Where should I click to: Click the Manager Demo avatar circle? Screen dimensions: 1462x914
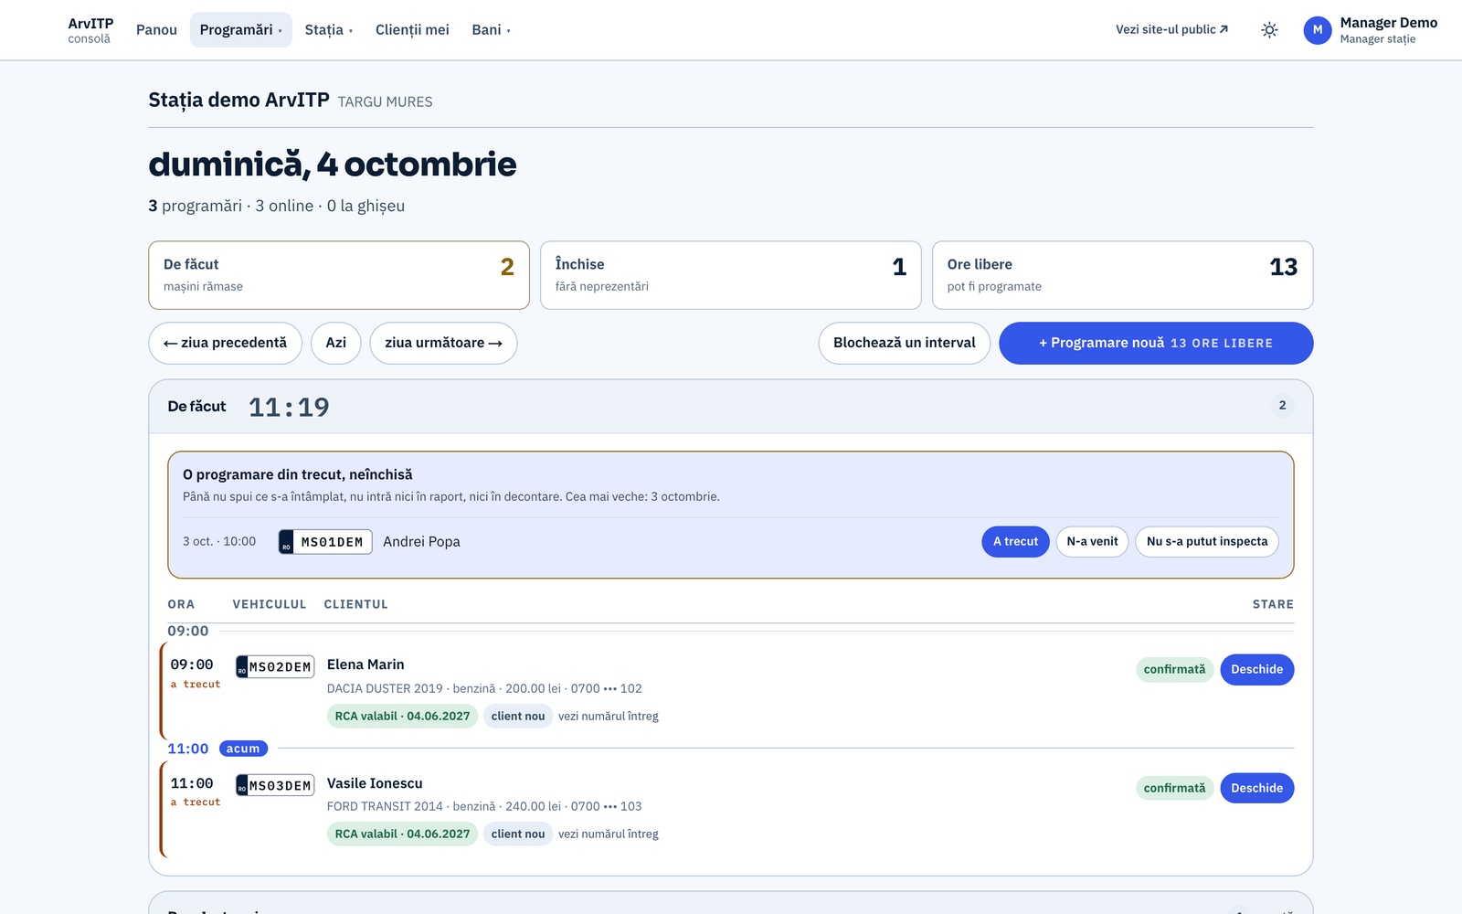1318,30
